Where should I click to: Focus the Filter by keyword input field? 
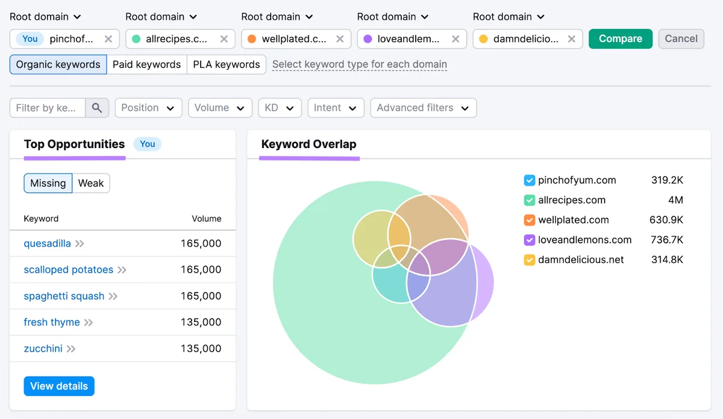click(48, 108)
